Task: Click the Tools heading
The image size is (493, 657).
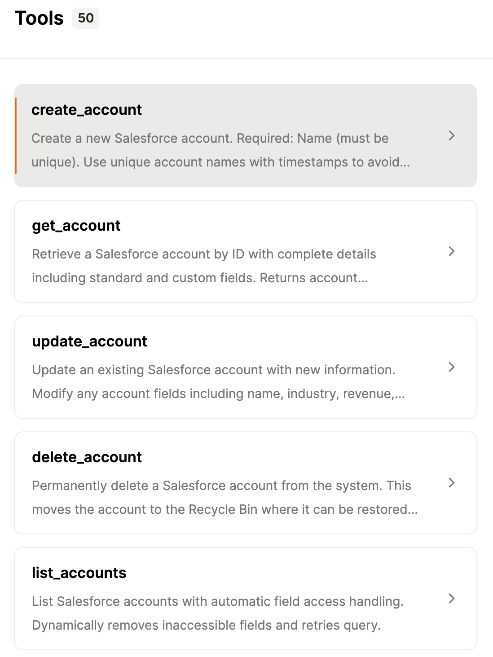Action: pos(40,18)
